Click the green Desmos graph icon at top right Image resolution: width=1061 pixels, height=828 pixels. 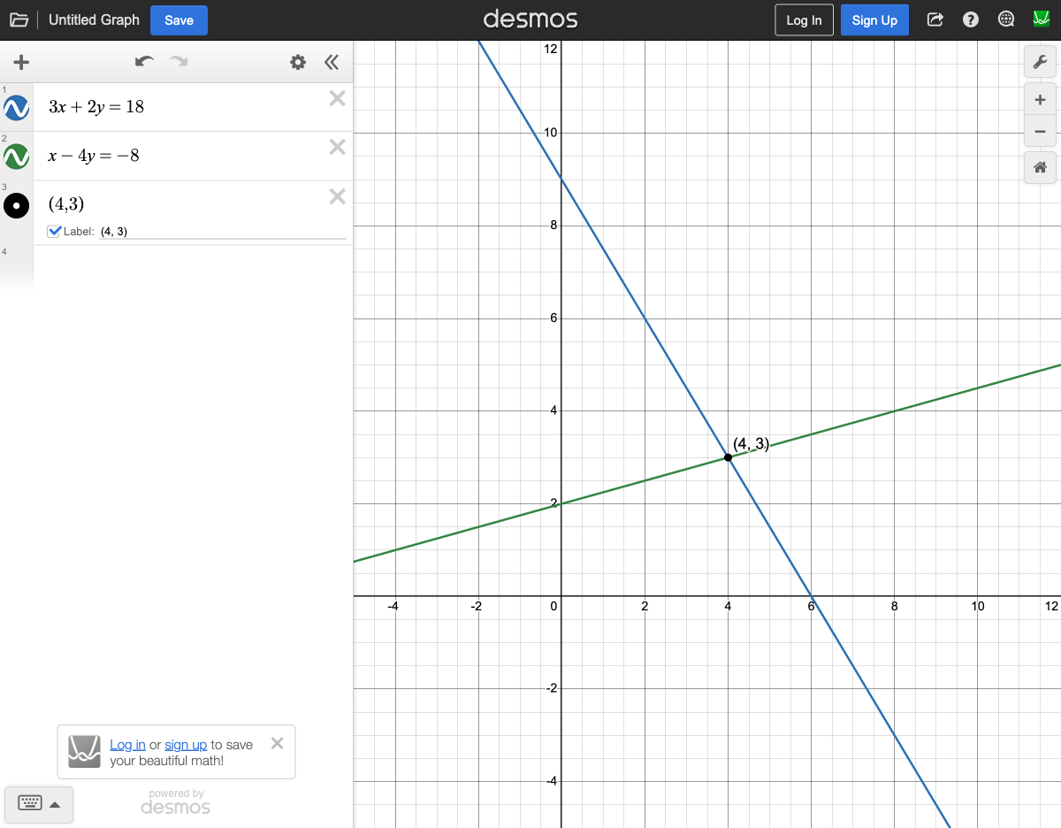pyautogui.click(x=1041, y=19)
